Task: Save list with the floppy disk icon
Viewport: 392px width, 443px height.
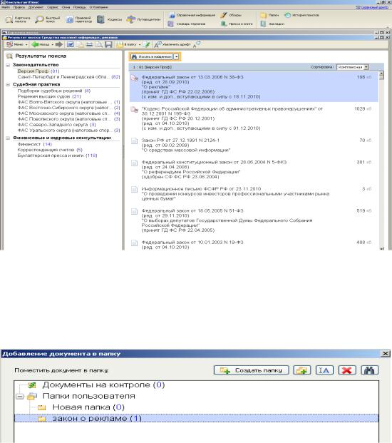Action: [x=108, y=44]
